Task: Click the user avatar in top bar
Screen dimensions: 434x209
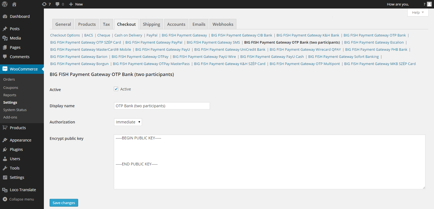Action: [429, 4]
